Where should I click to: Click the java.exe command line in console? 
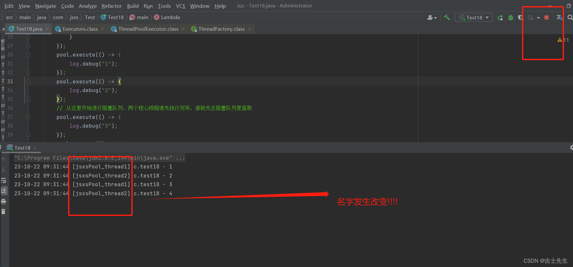99,158
